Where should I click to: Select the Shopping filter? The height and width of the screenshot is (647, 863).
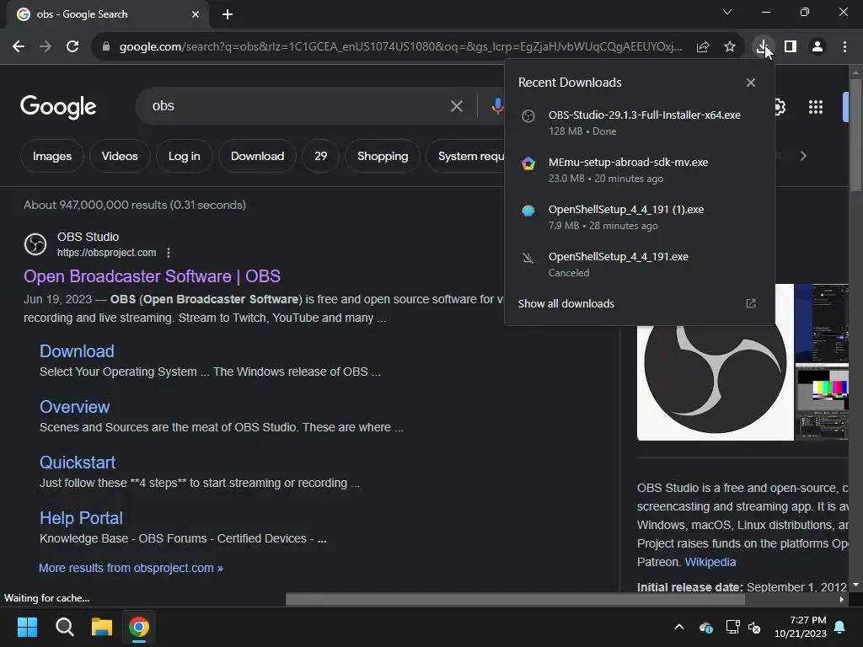[x=383, y=156]
